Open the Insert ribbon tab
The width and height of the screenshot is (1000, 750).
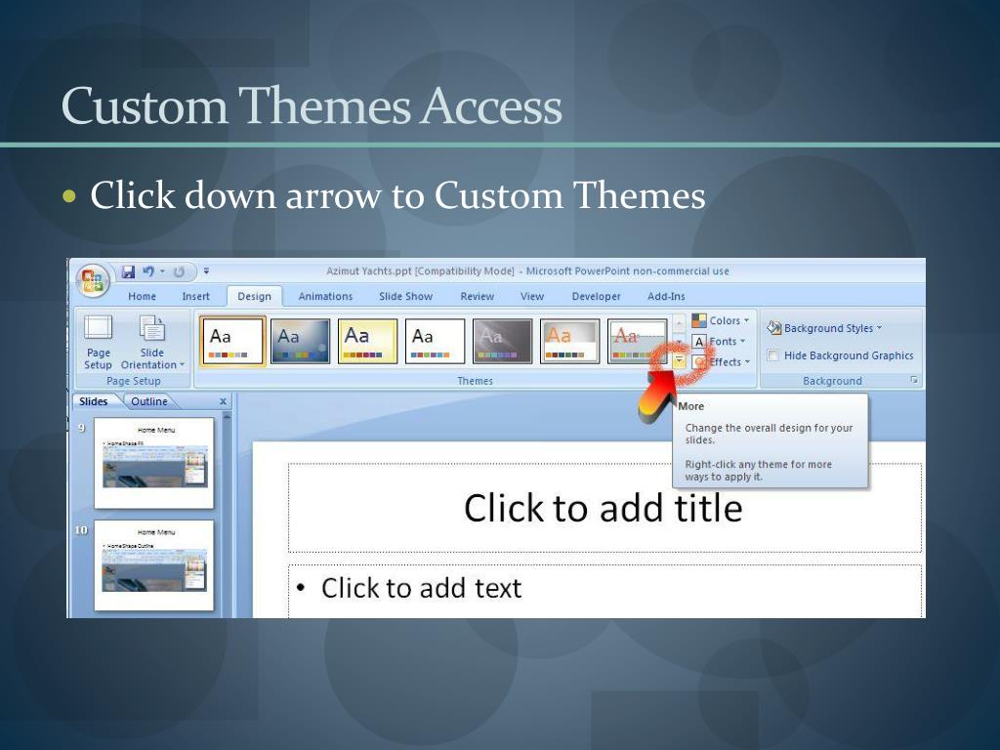pos(195,296)
